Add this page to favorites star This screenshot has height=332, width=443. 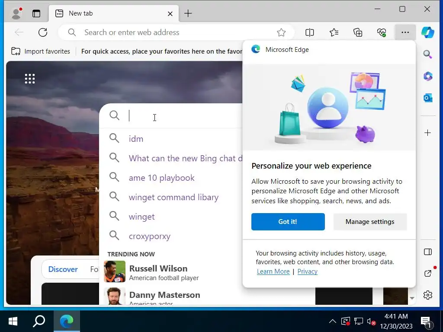[x=281, y=32]
